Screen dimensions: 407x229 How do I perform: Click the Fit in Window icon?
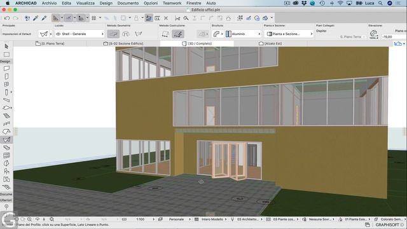tap(52, 219)
